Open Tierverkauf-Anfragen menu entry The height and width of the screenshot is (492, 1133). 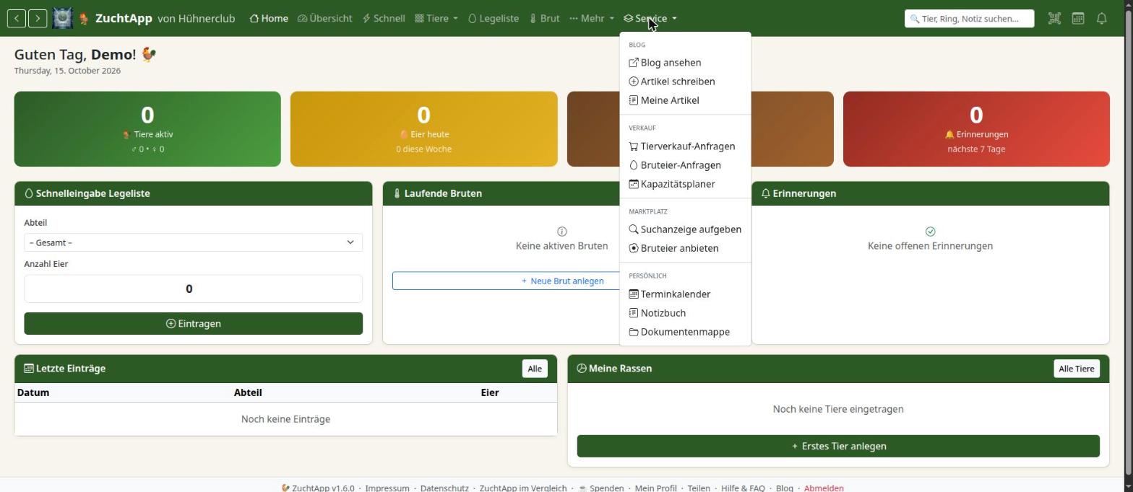685,146
